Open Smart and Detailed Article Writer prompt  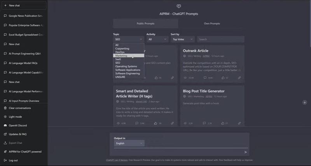point(134,93)
